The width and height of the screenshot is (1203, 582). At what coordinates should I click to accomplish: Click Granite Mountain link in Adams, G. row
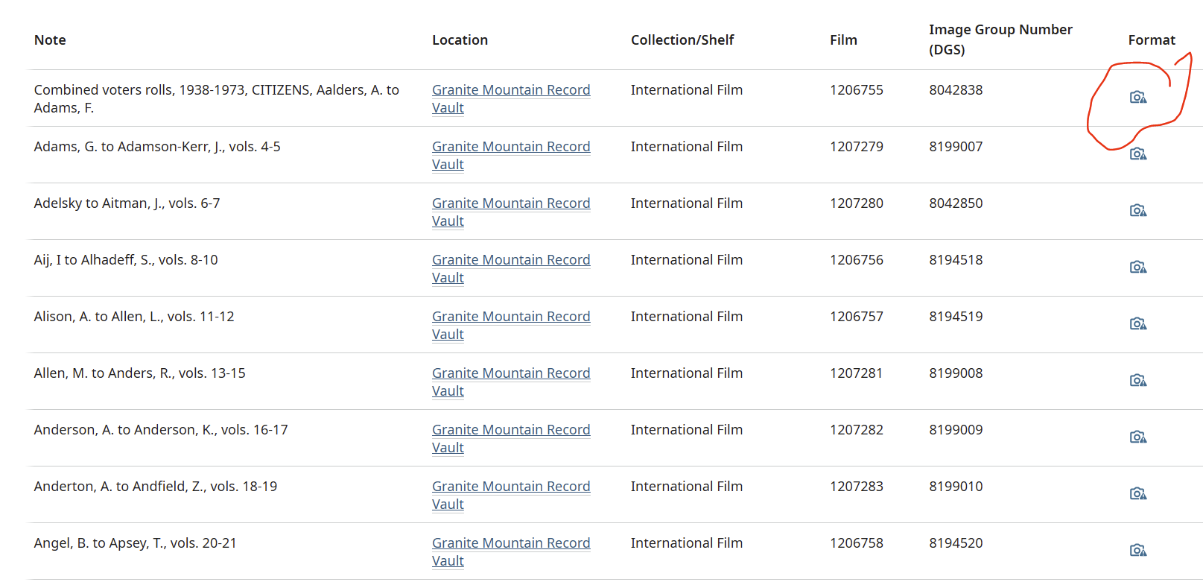tap(510, 147)
